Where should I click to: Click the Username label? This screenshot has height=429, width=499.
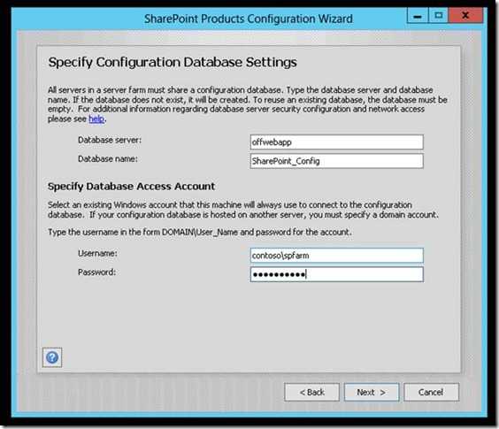97,253
